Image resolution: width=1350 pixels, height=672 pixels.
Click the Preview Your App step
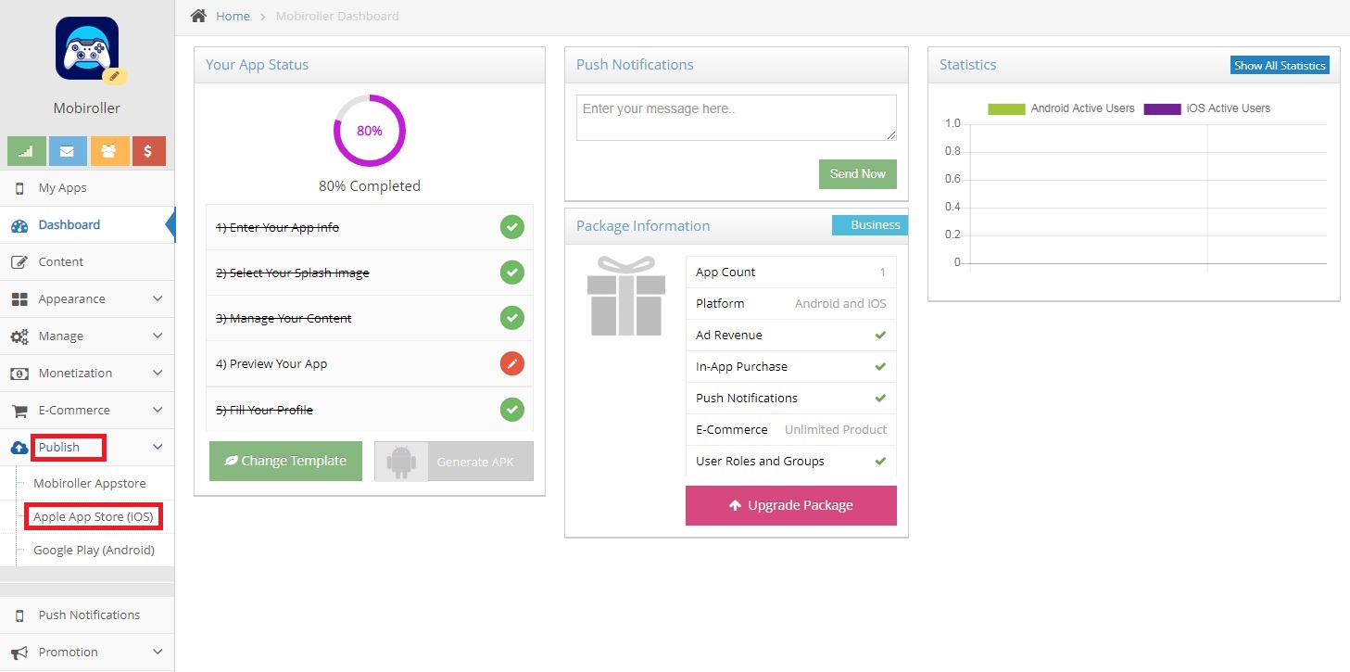(370, 363)
